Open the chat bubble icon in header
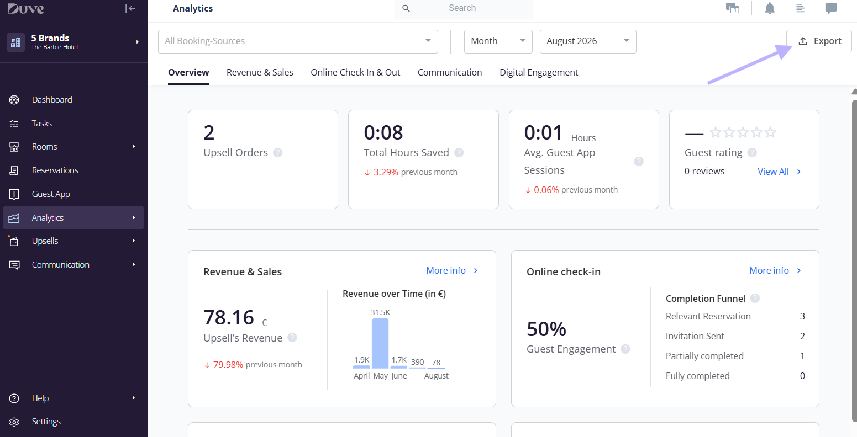The width and height of the screenshot is (857, 437). pos(830,8)
